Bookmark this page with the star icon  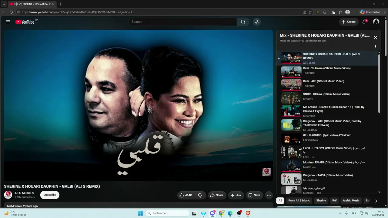tap(310, 12)
